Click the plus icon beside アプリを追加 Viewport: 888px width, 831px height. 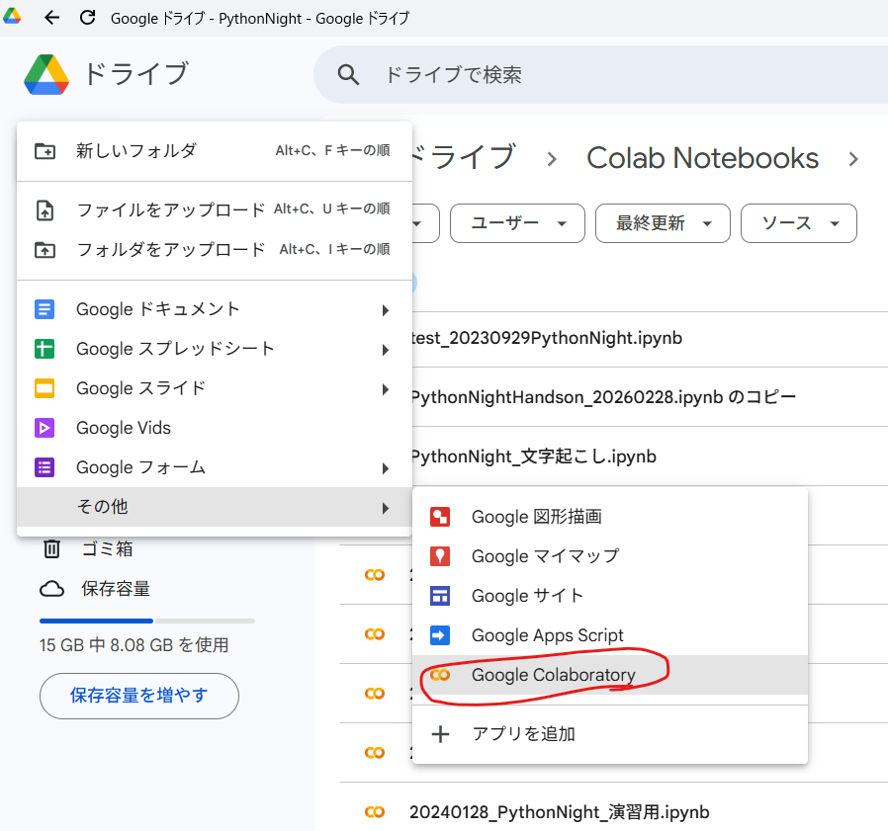pos(440,734)
